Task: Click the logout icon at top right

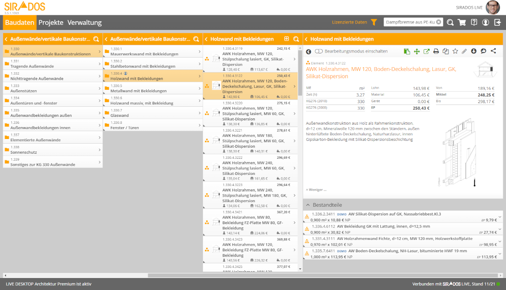Action: pyautogui.click(x=497, y=22)
